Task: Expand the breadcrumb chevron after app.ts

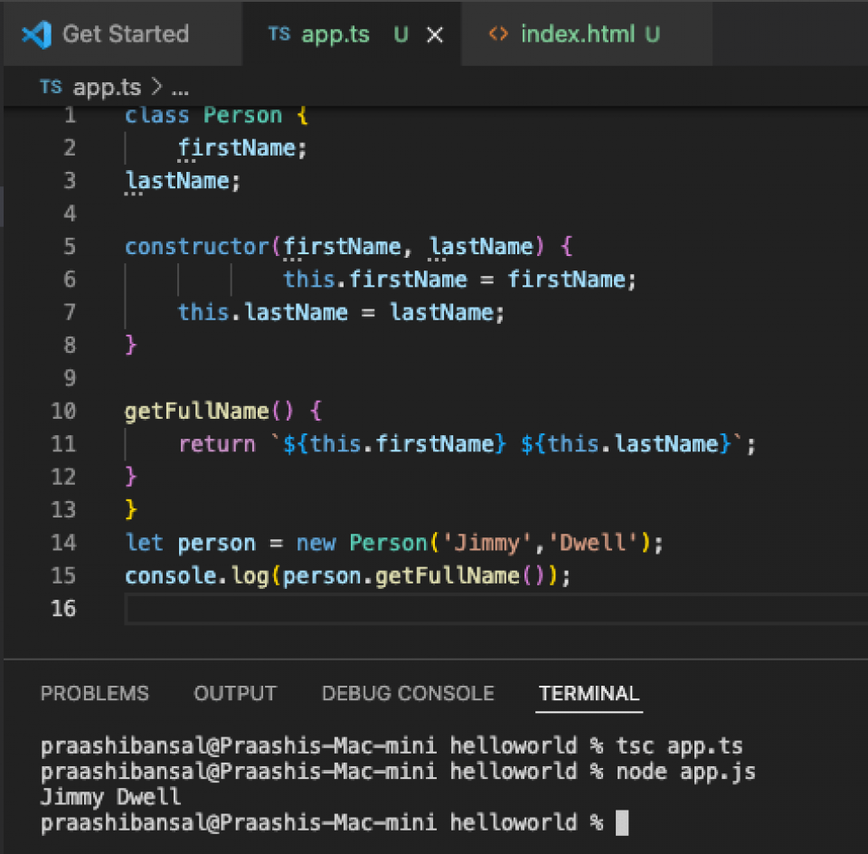Action: [x=156, y=87]
